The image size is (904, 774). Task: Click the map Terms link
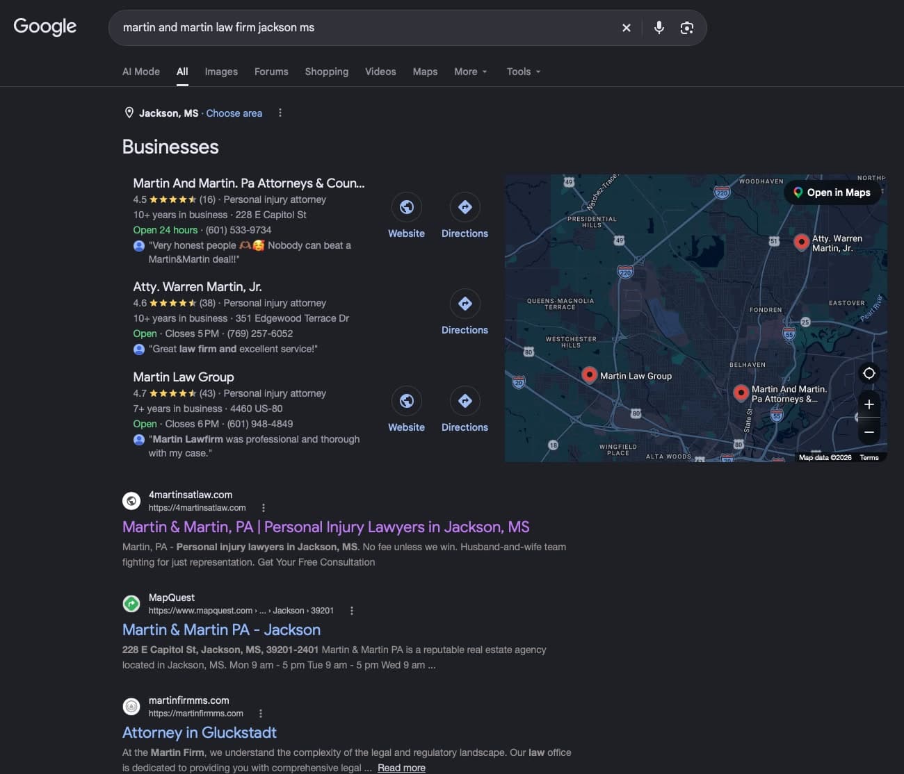pyautogui.click(x=869, y=457)
